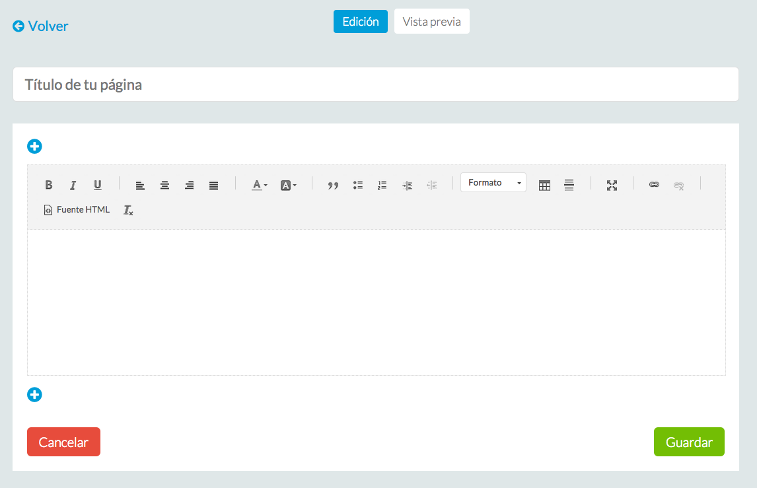Go back using the Volver link

[40, 26]
